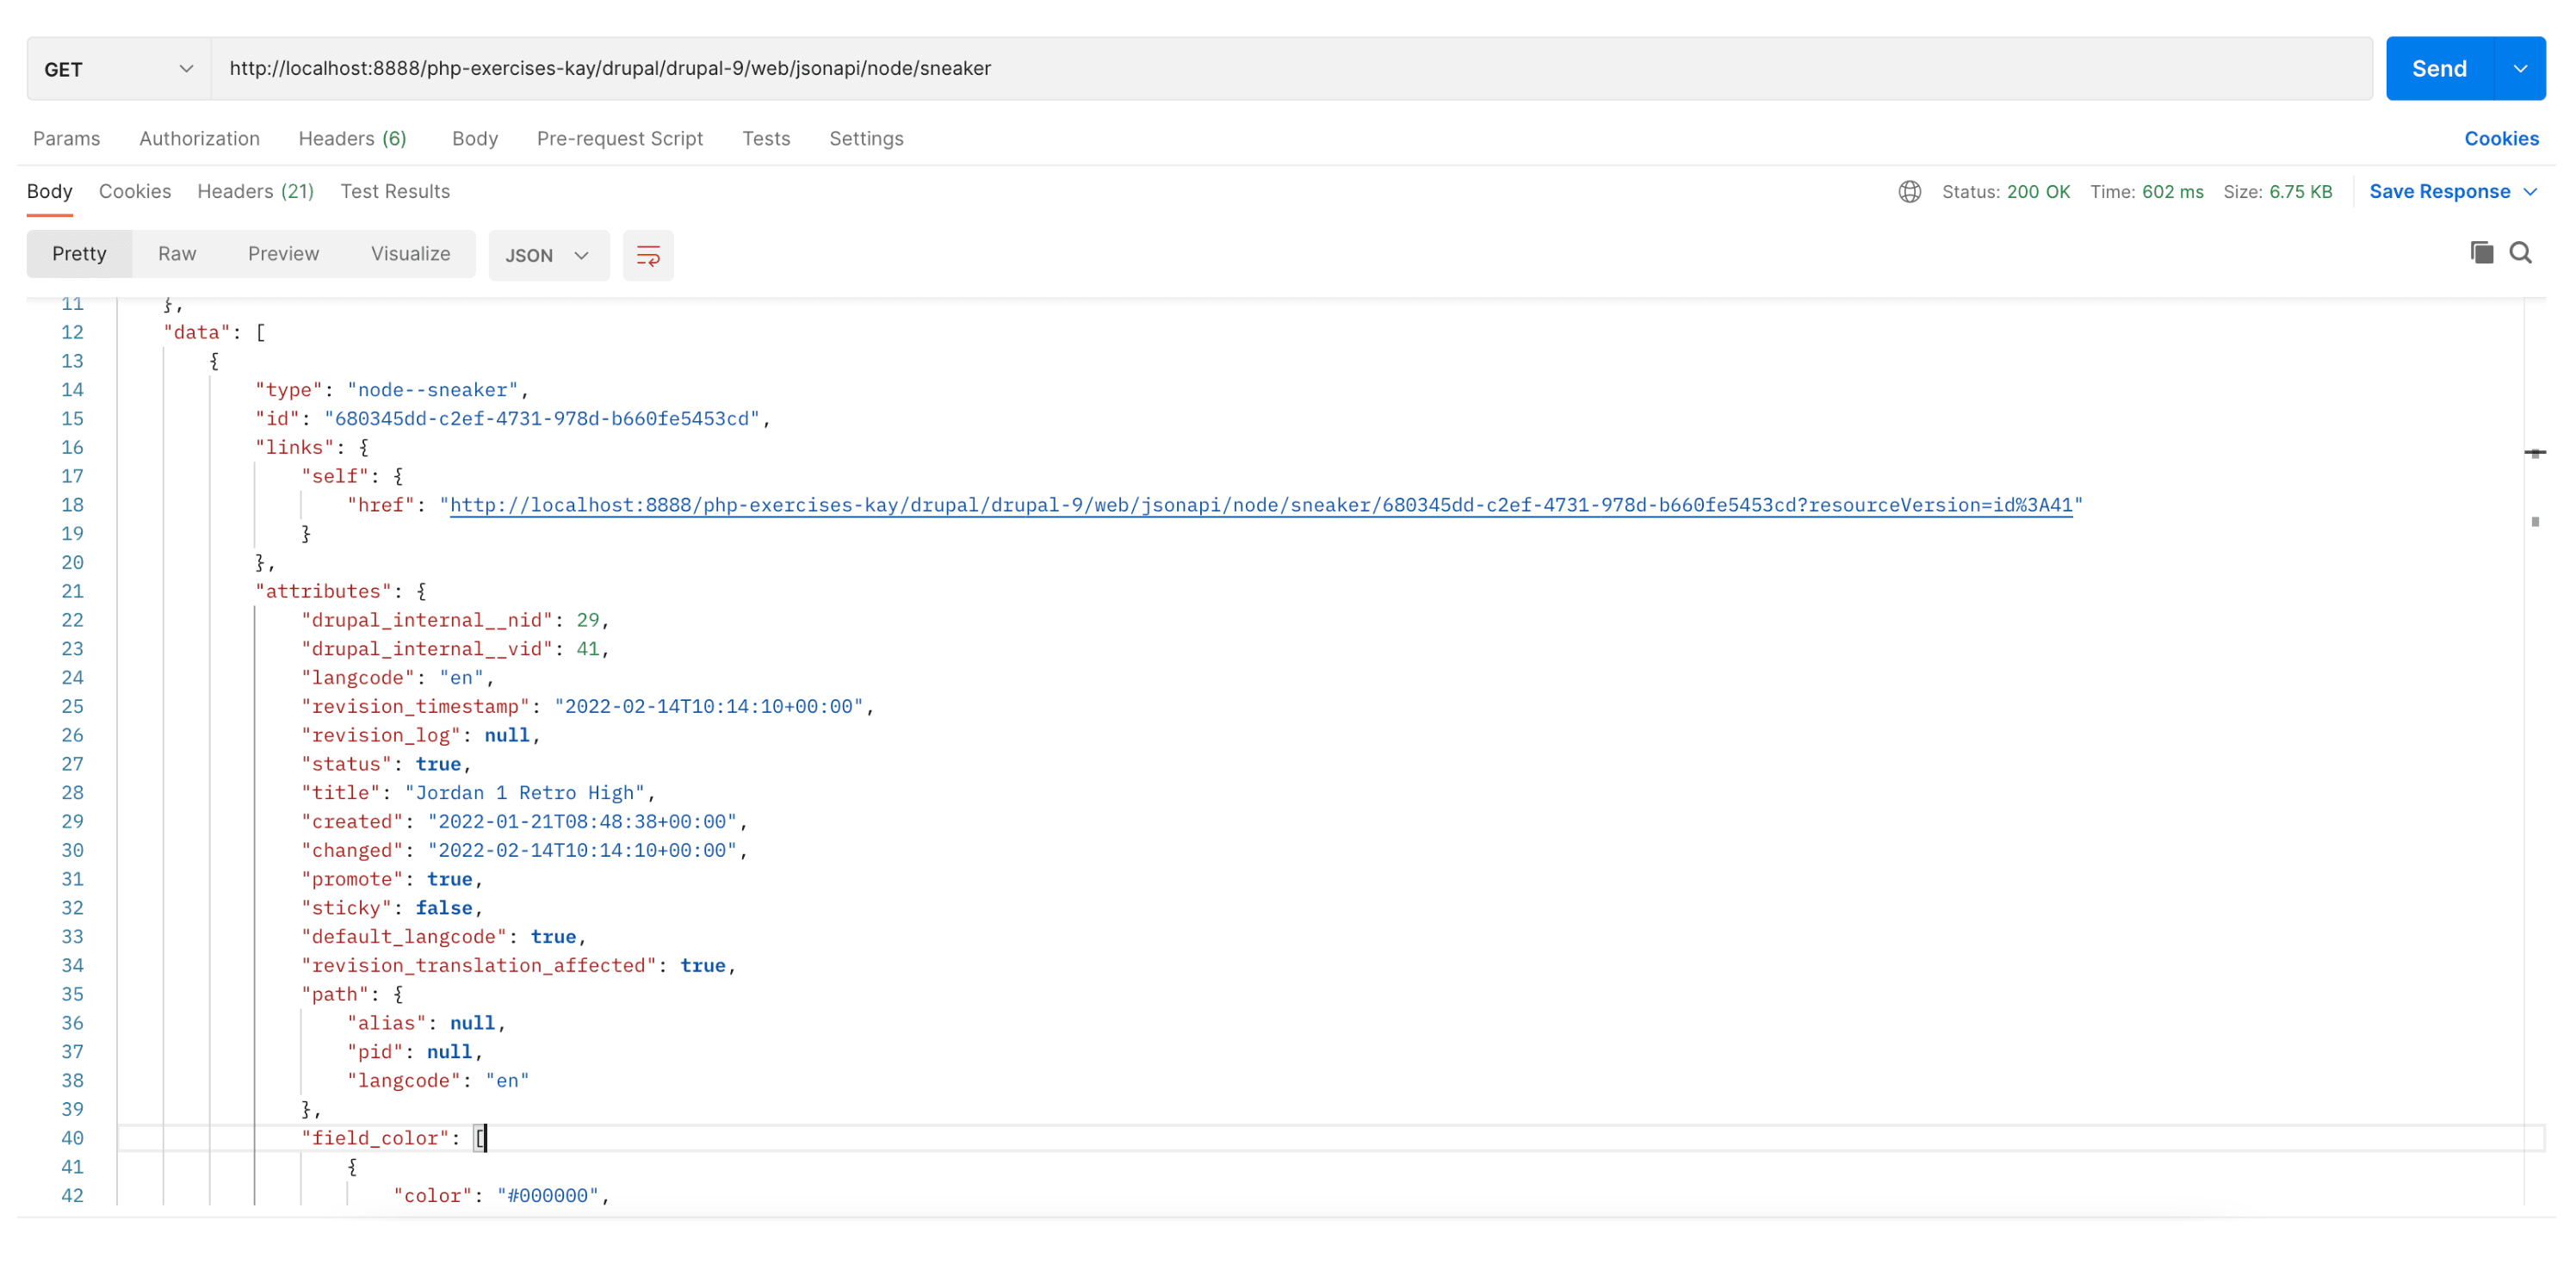Click the response scrollbar marker

point(2534,453)
